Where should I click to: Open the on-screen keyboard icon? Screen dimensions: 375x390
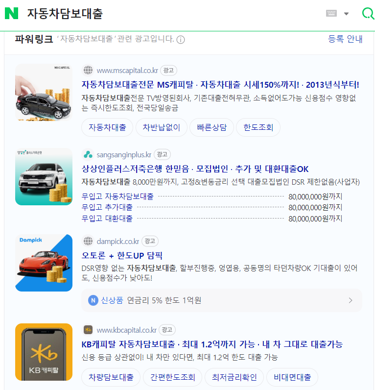(x=331, y=13)
